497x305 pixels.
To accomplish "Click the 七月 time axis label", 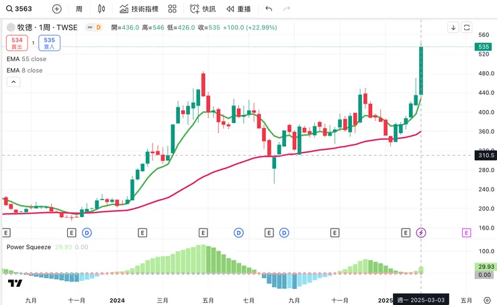I will [248, 300].
